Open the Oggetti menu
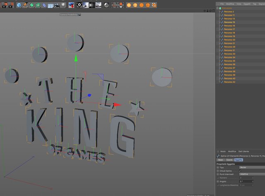This screenshot has width=265, height=196. point(247,4)
